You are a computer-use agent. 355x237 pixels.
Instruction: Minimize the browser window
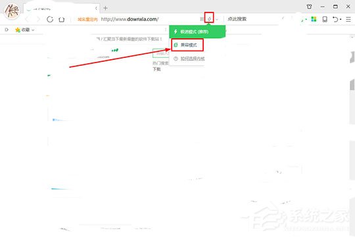323,7
